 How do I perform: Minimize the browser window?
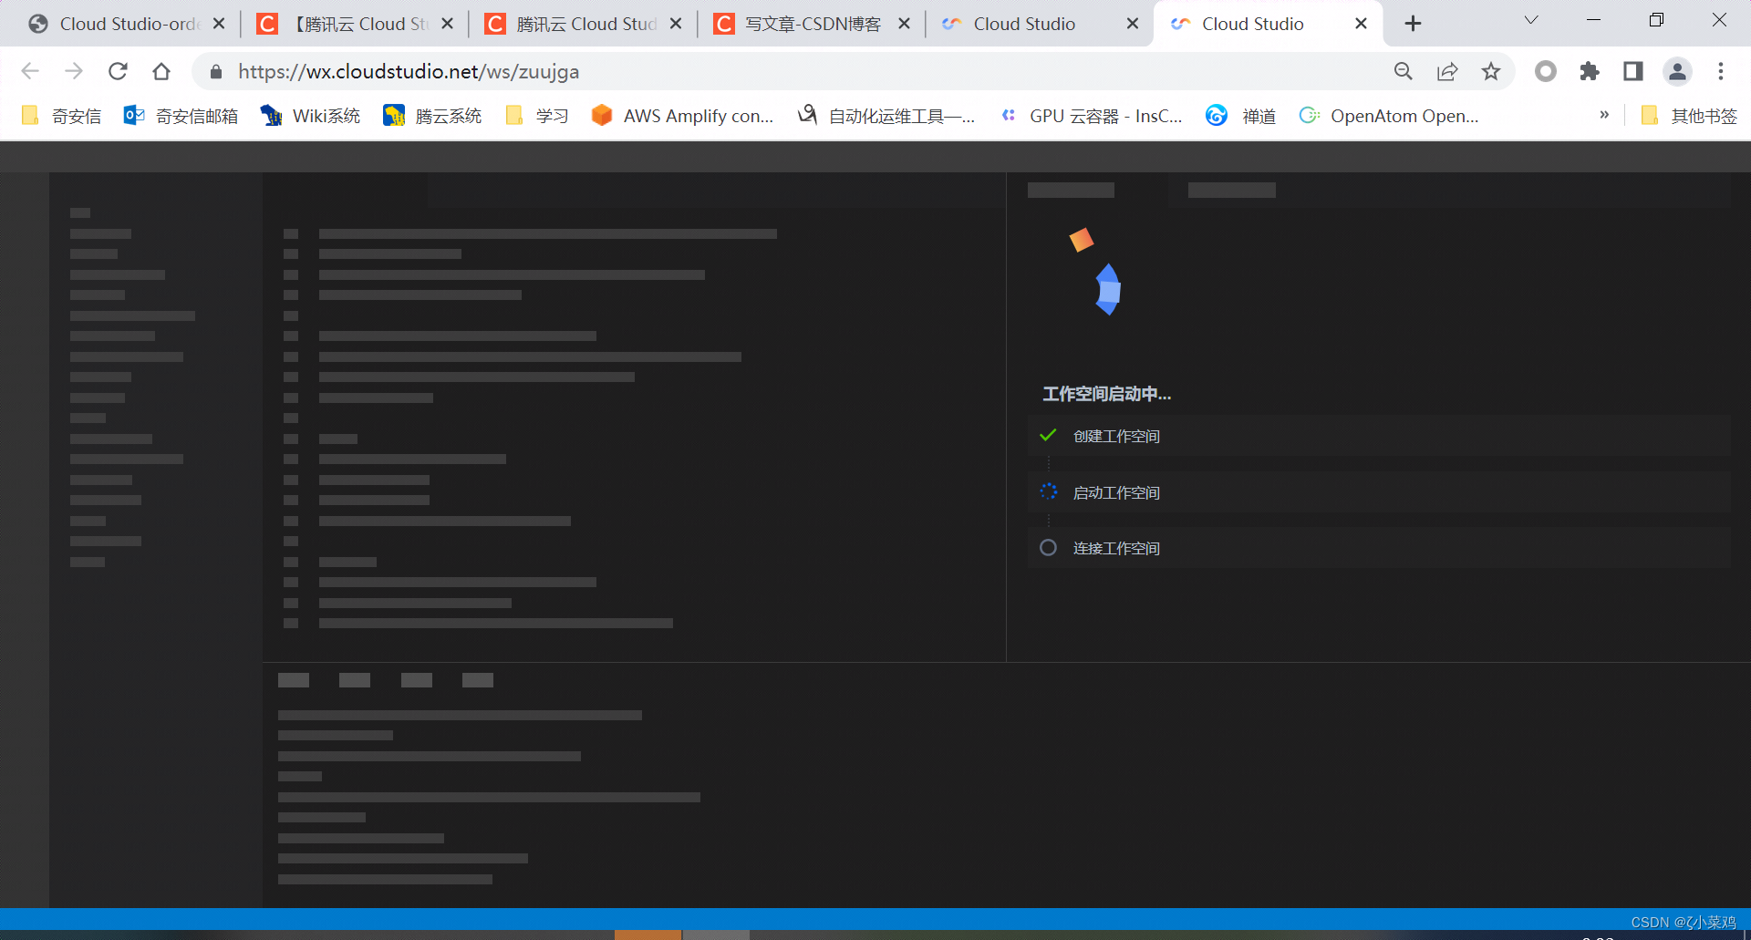point(1594,20)
